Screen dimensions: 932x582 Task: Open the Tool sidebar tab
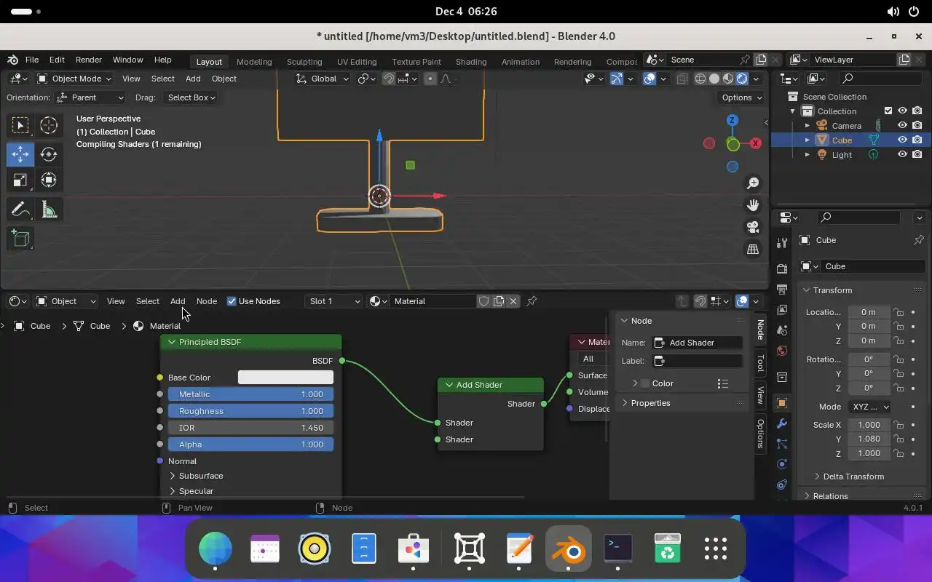click(x=760, y=362)
